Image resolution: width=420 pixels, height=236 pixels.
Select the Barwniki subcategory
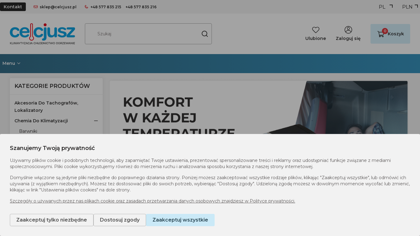pos(28,131)
